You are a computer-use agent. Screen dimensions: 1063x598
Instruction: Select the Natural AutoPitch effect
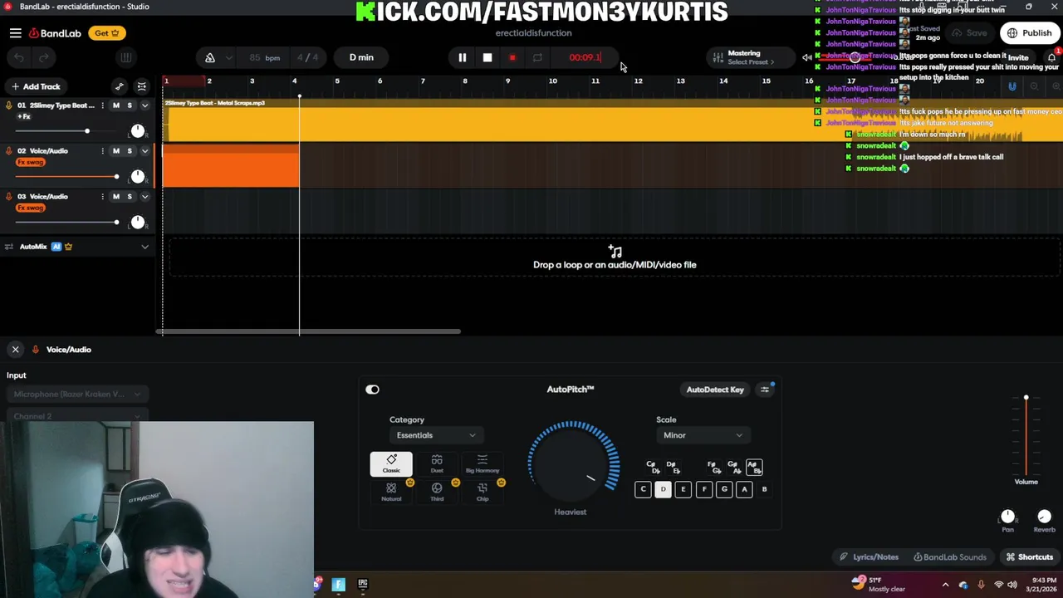pos(391,492)
